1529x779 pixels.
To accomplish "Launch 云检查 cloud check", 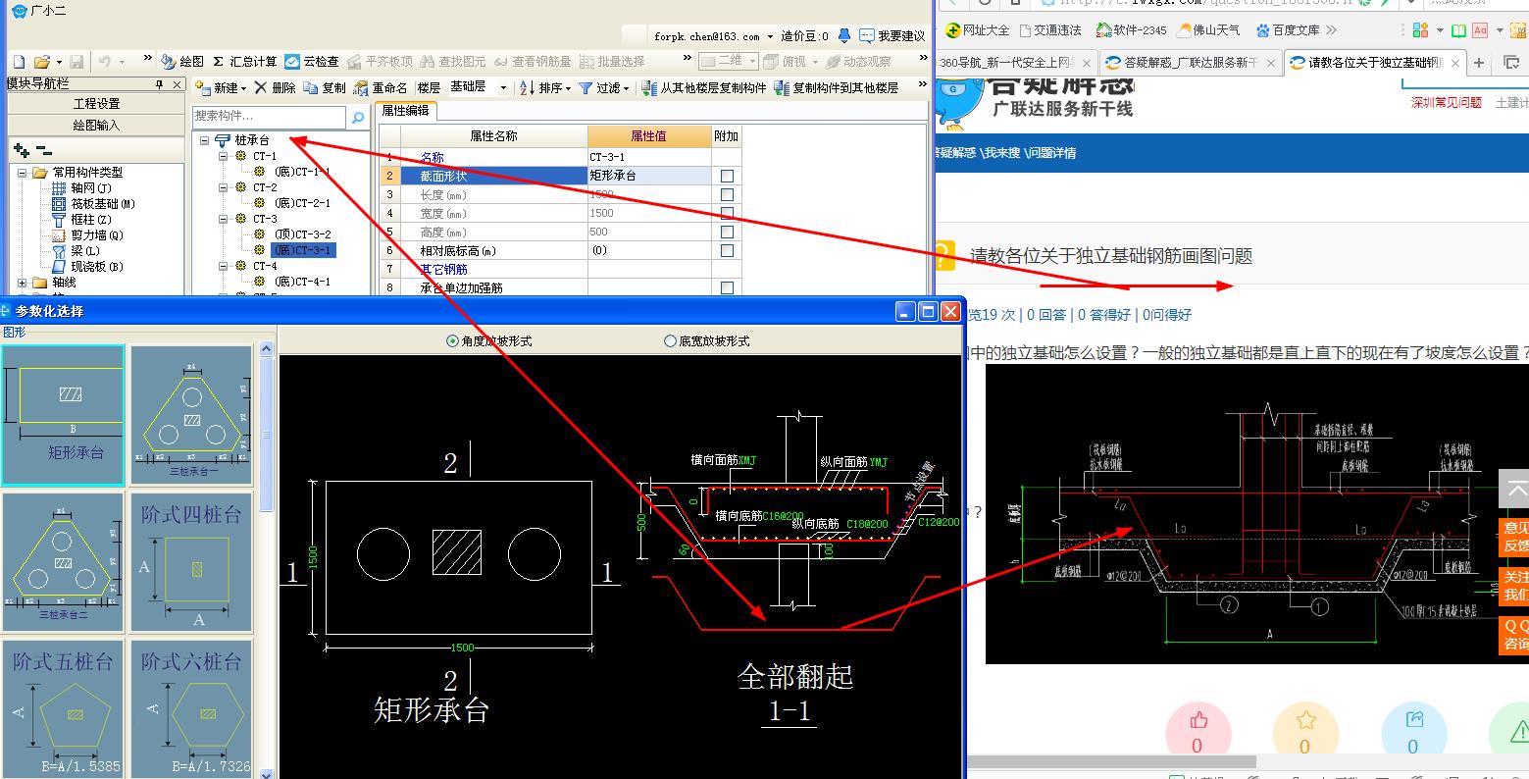I will (x=312, y=62).
